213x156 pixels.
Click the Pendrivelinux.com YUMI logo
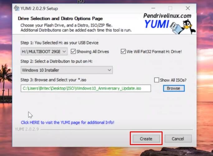(169, 23)
